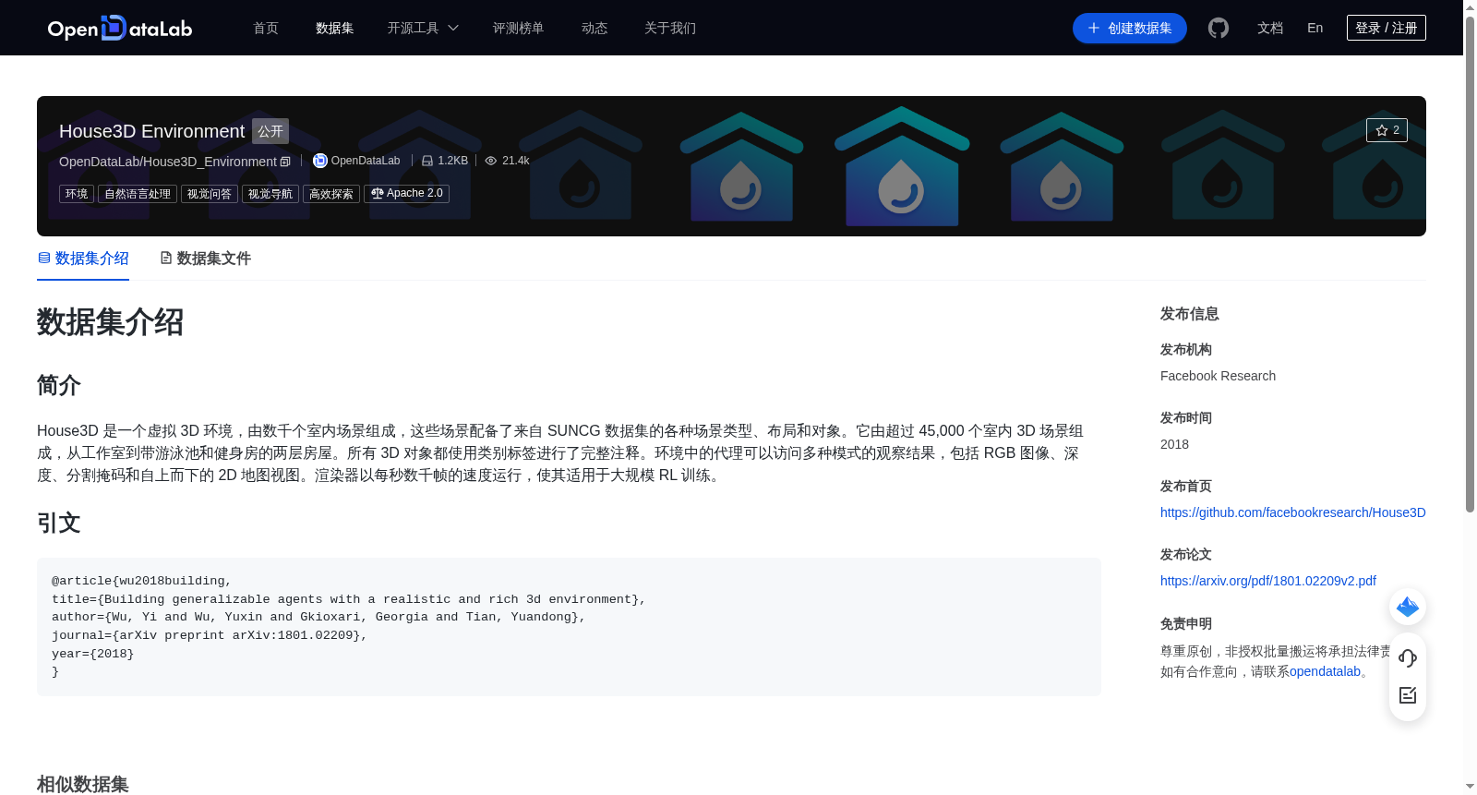Open 关于我们 navigation item
This screenshot has width=1477, height=795.
pyautogui.click(x=670, y=29)
